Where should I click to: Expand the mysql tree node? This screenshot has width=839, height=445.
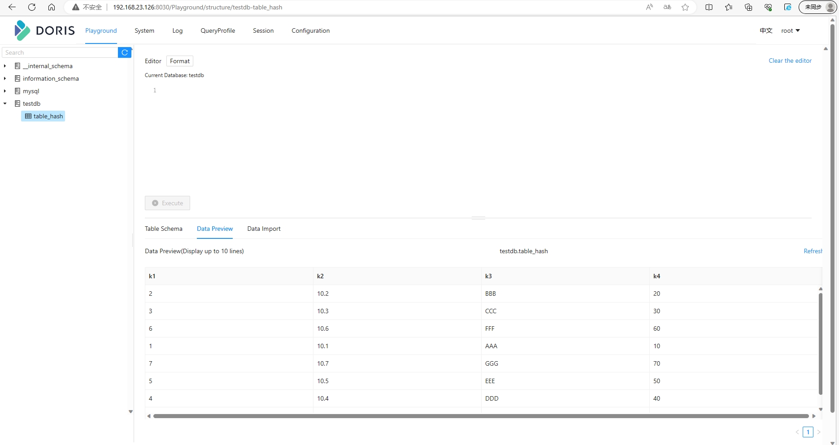pyautogui.click(x=5, y=91)
